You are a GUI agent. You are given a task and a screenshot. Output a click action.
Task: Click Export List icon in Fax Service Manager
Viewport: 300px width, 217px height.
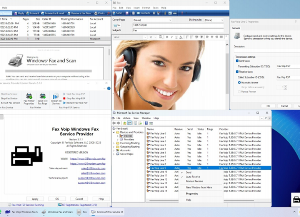pos(140,123)
